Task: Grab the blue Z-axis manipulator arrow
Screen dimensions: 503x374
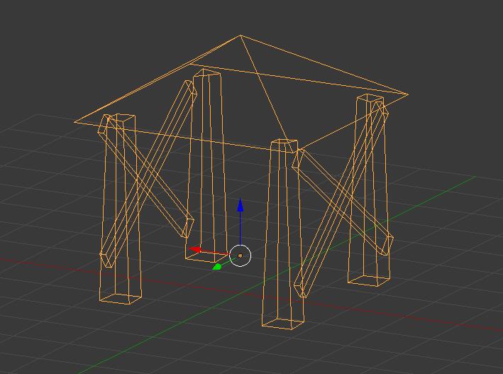Action: [241, 206]
